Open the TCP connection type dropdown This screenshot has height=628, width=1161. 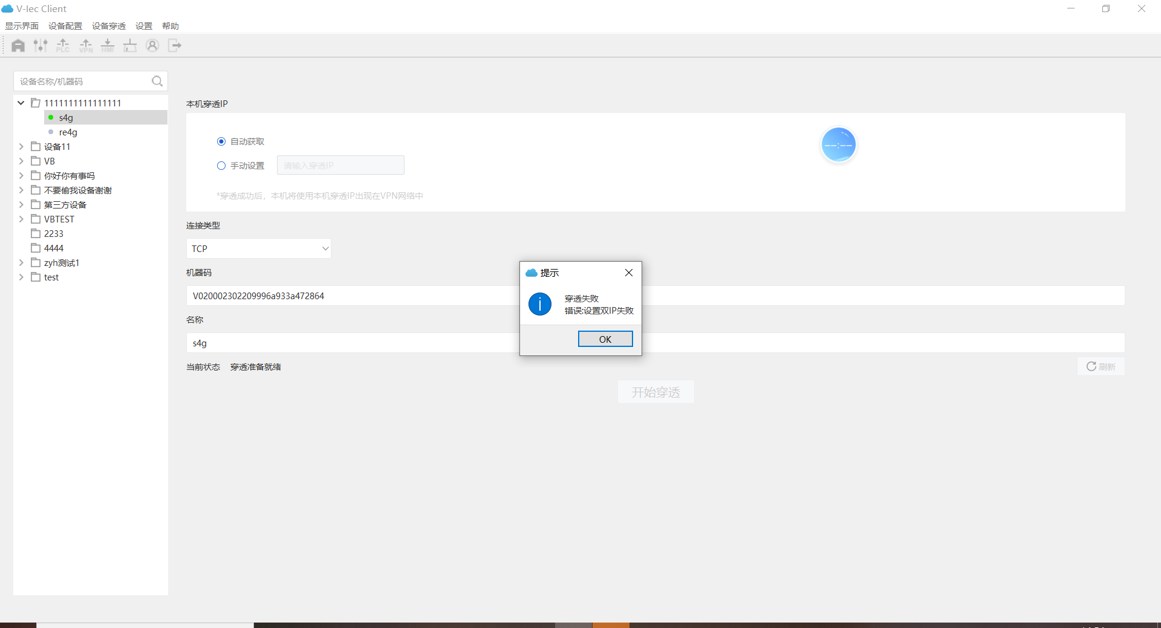coord(258,248)
